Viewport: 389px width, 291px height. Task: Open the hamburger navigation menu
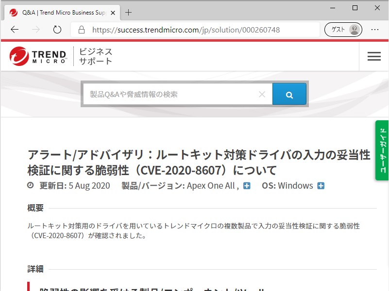click(x=374, y=56)
